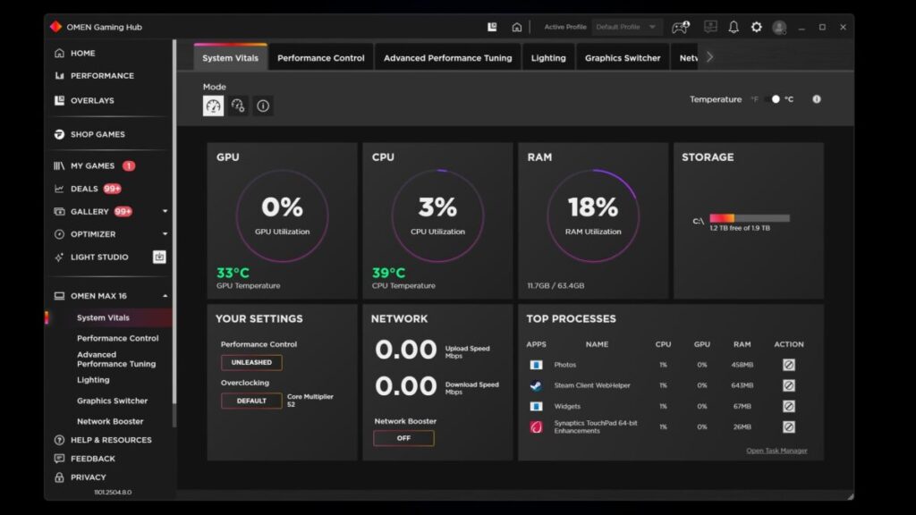Select the info Mode icon
Image resolution: width=916 pixels, height=515 pixels.
(x=263, y=106)
